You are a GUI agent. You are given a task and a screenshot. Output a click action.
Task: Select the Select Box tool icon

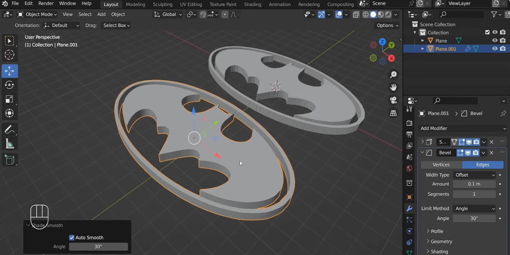pyautogui.click(x=9, y=41)
